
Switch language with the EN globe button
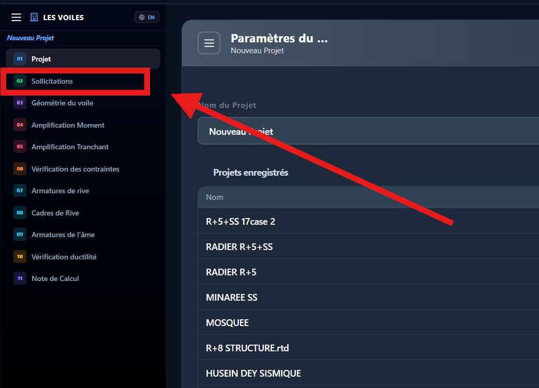[147, 18]
